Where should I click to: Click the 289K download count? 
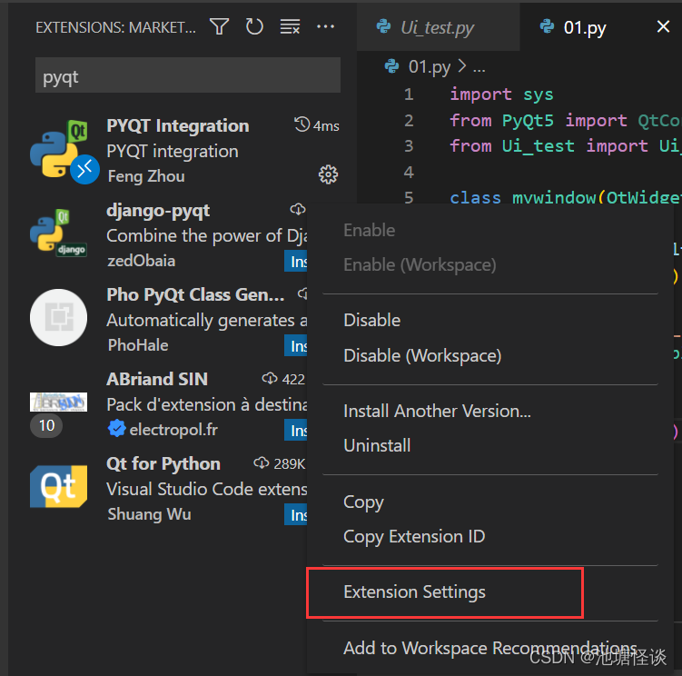(x=280, y=463)
